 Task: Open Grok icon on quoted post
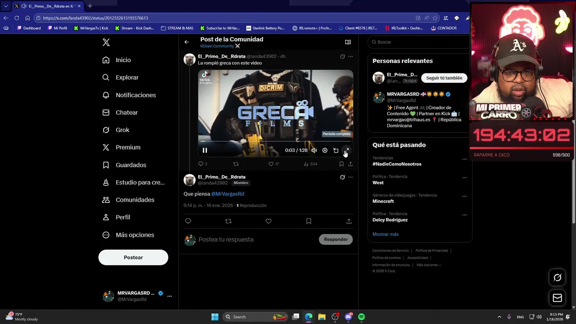point(342,57)
